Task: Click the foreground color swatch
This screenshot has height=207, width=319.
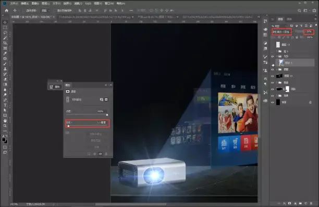Action: tap(4, 140)
